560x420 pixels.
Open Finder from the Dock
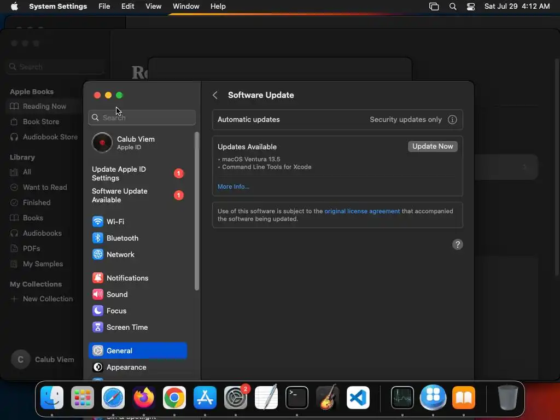click(52, 398)
